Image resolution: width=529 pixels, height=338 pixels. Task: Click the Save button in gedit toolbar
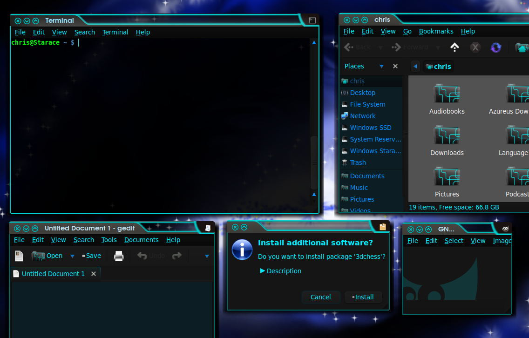tap(92, 256)
